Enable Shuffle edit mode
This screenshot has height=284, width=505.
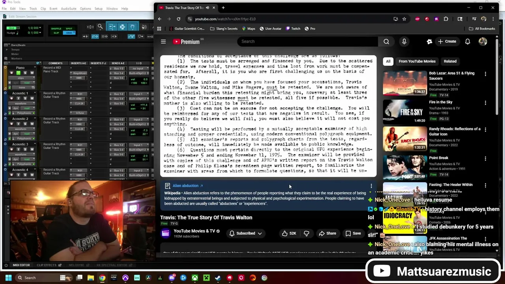coord(56,28)
